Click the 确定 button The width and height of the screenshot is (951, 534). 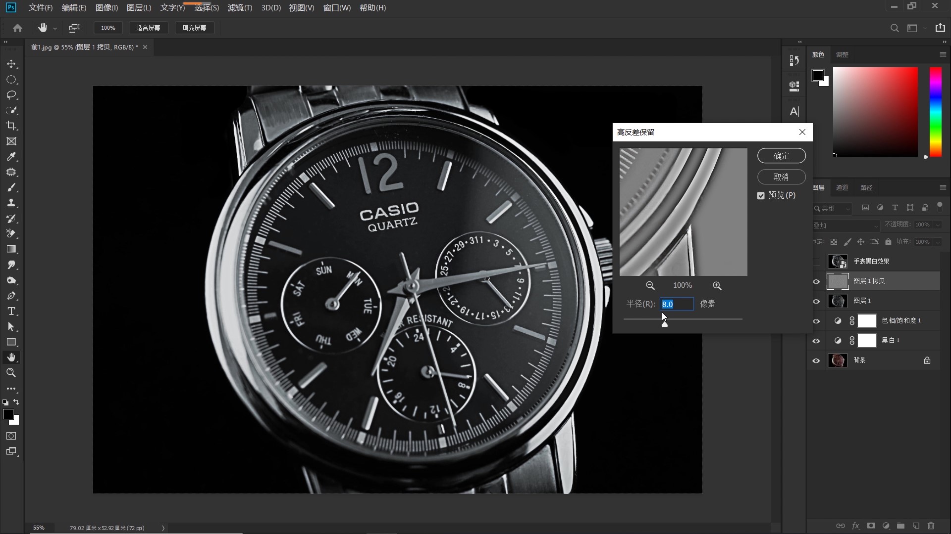781,156
